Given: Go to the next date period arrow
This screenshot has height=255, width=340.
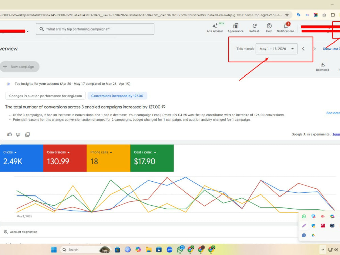Looking at the screenshot, I should 314,49.
